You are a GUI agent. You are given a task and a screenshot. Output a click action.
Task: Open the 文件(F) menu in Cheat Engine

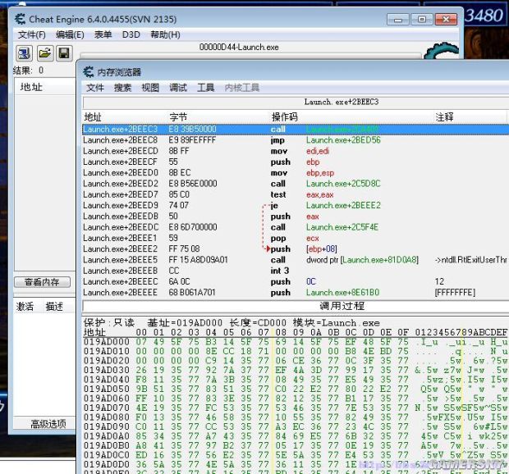click(32, 34)
